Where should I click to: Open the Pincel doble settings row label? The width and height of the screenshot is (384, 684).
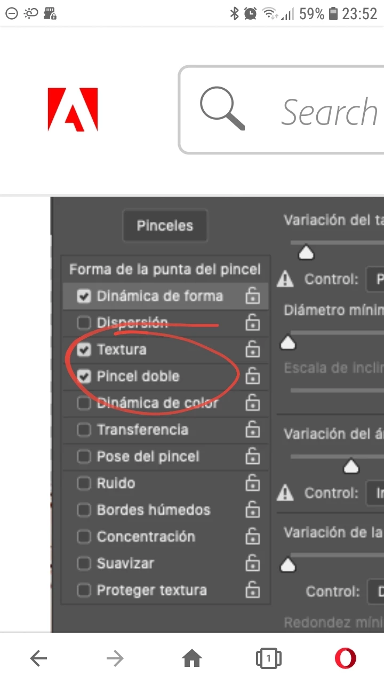(138, 376)
